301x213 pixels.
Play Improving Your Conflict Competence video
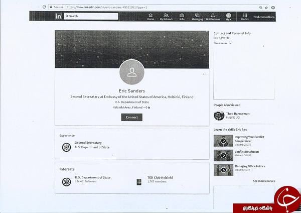point(223,141)
